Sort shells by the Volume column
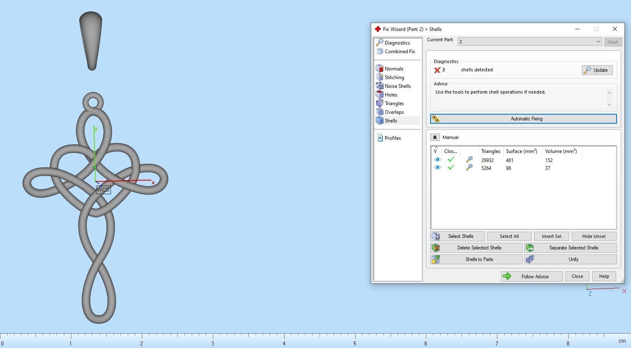This screenshot has width=631, height=348. coord(561,151)
